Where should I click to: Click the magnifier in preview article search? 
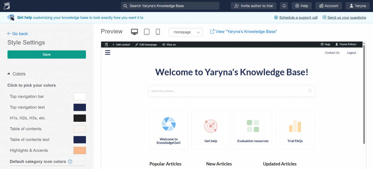[310, 90]
